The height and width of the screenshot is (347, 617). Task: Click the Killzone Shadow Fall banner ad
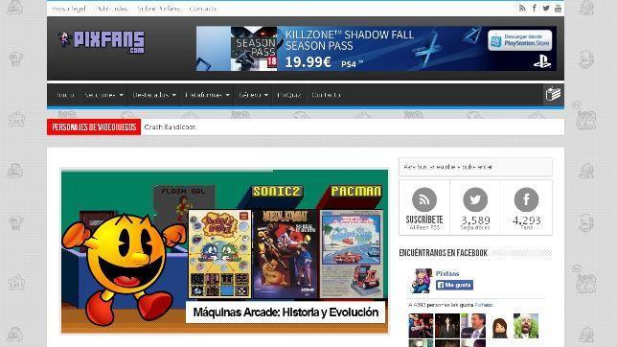point(377,49)
